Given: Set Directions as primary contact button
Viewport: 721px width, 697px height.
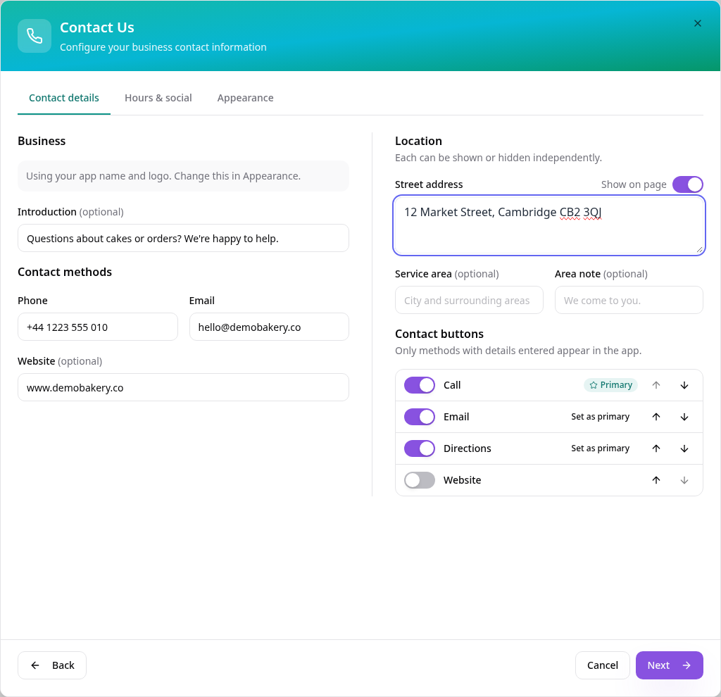Looking at the screenshot, I should point(600,448).
